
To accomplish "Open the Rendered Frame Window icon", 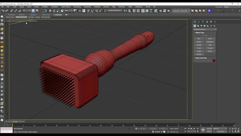I will pyautogui.click(x=164, y=11).
